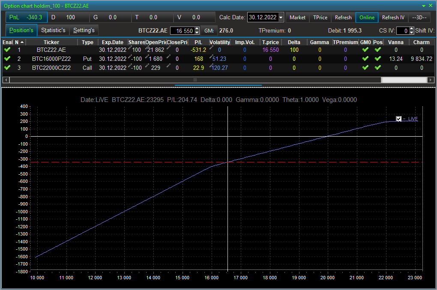Click the table horizontal scrollbar thumb
This screenshot has height=290, width=437.
(x=195, y=80)
